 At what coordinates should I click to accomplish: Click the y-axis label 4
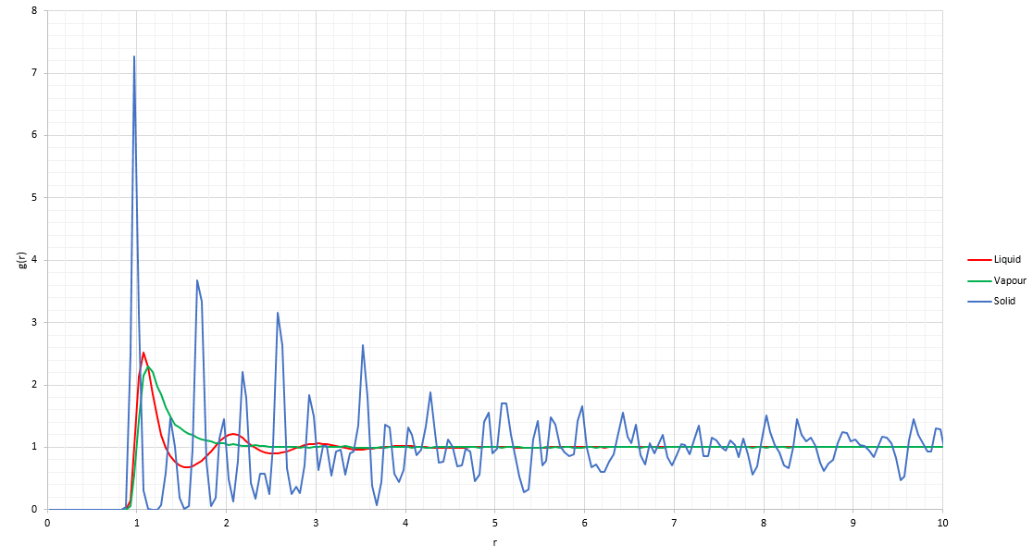(34, 260)
